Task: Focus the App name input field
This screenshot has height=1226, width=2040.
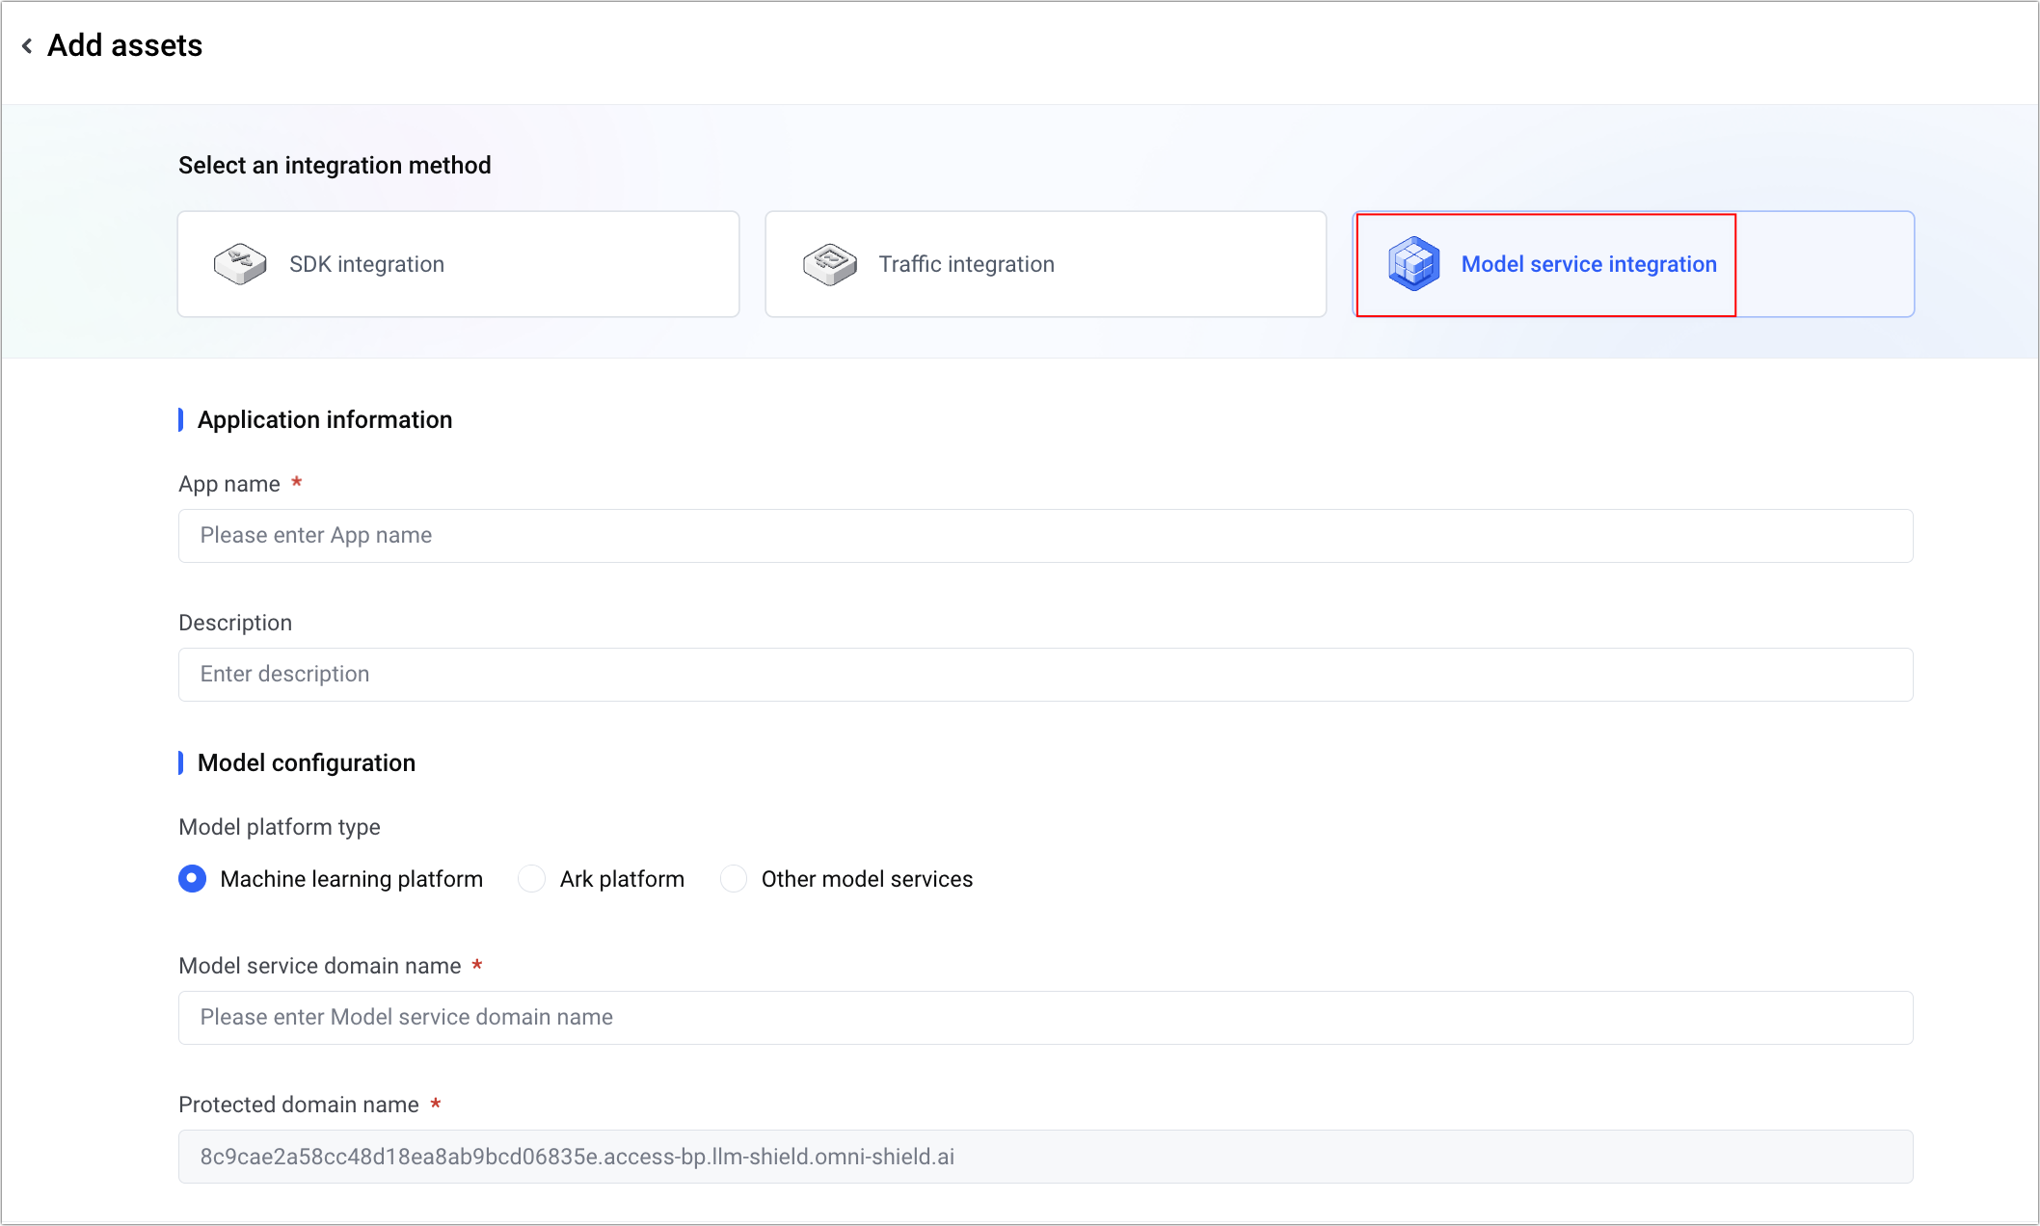Action: pos(1045,536)
